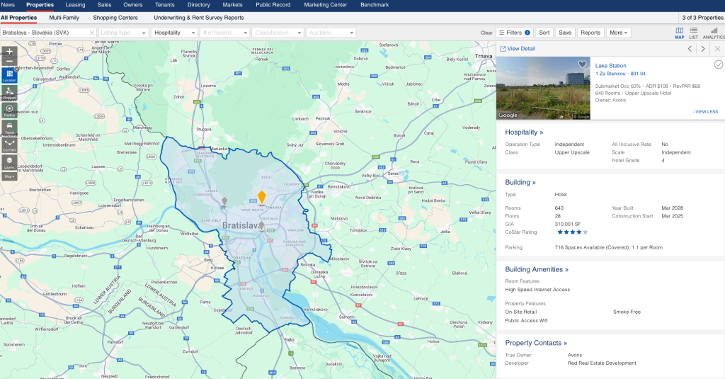Open the Filters panel
Image resolution: width=725 pixels, height=379 pixels.
coord(514,33)
